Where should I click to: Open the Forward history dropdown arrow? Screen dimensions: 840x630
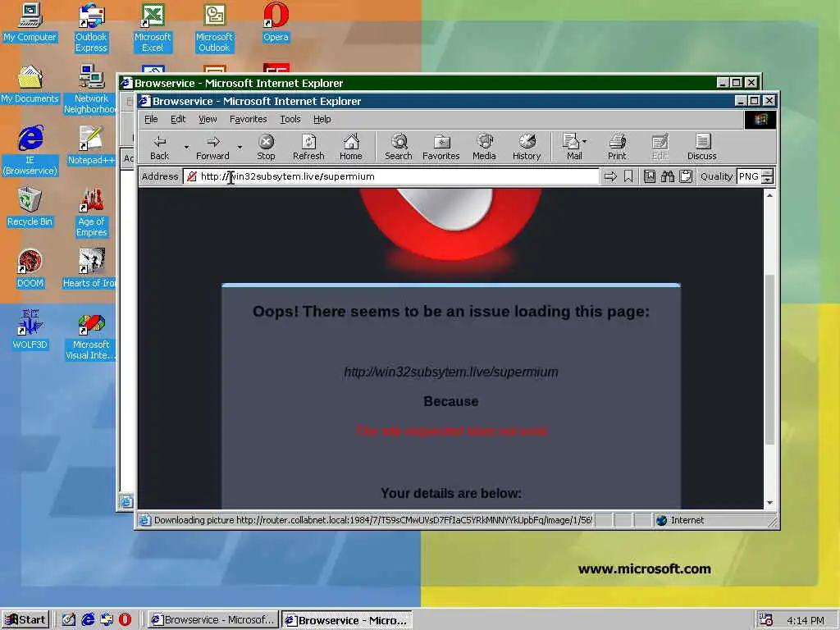(240, 147)
